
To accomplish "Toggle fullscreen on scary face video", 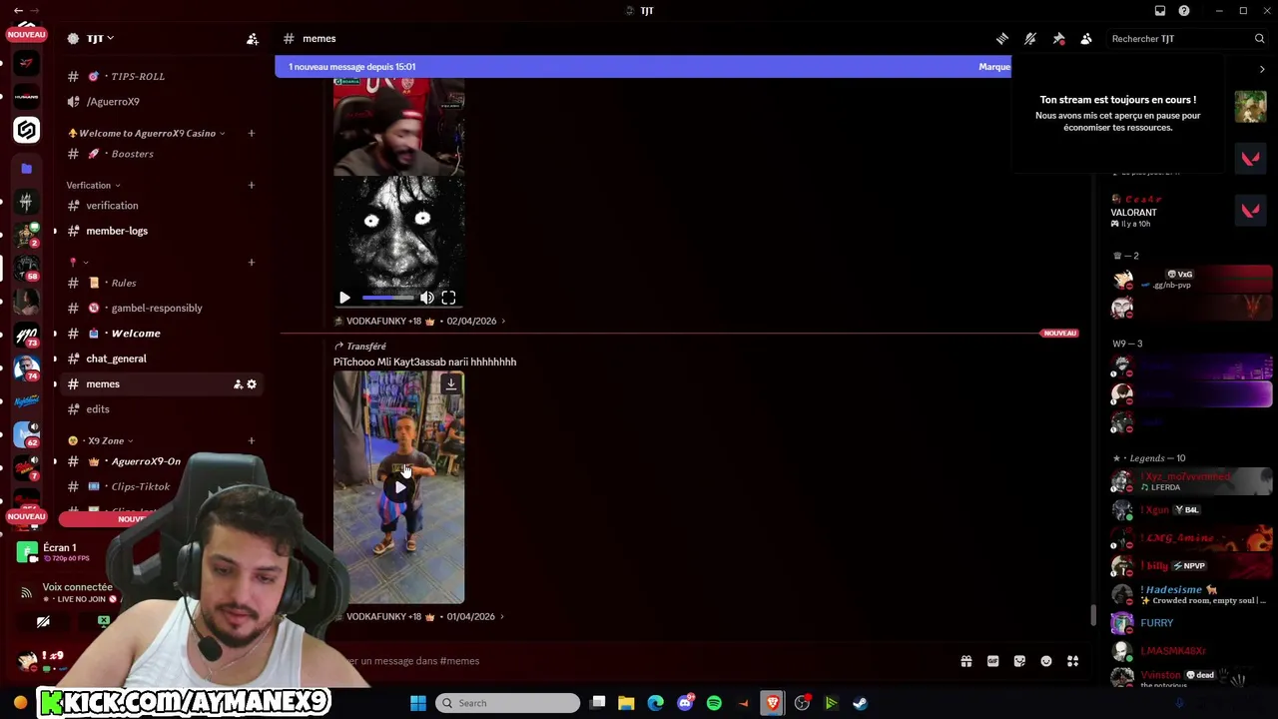I will click(x=448, y=298).
